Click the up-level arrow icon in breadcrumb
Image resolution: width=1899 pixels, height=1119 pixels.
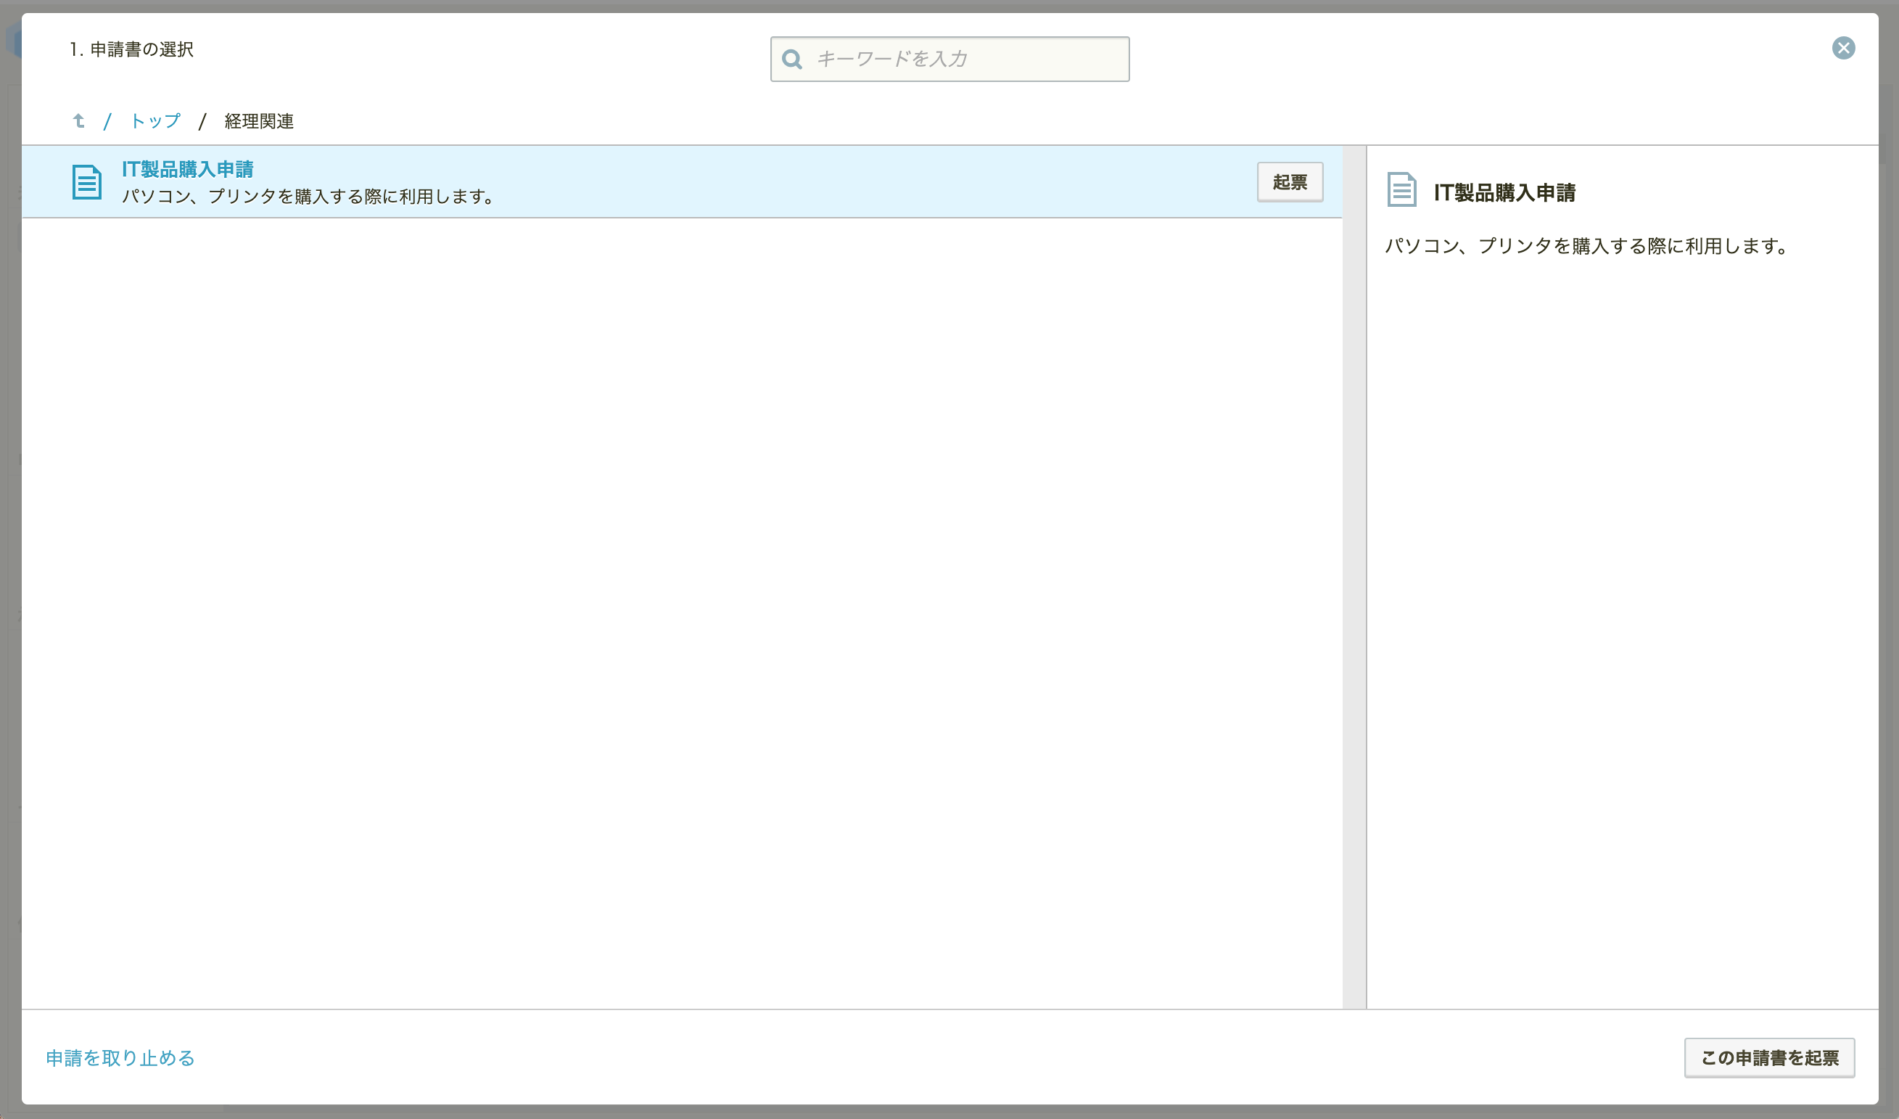78,120
